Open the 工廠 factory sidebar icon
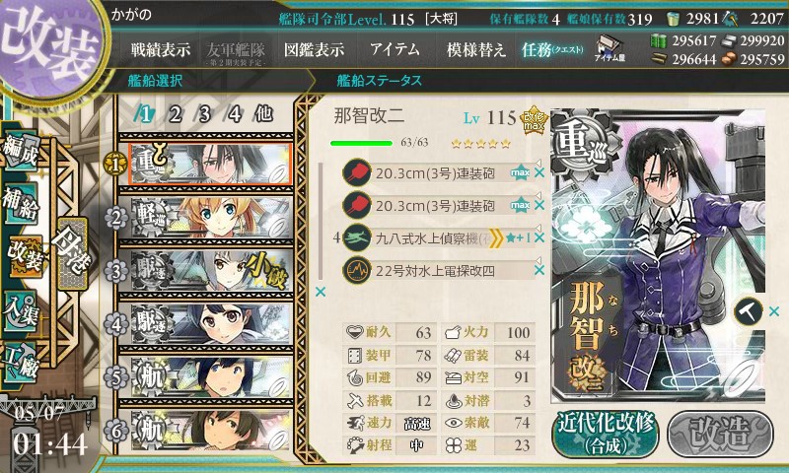 [x=21, y=363]
